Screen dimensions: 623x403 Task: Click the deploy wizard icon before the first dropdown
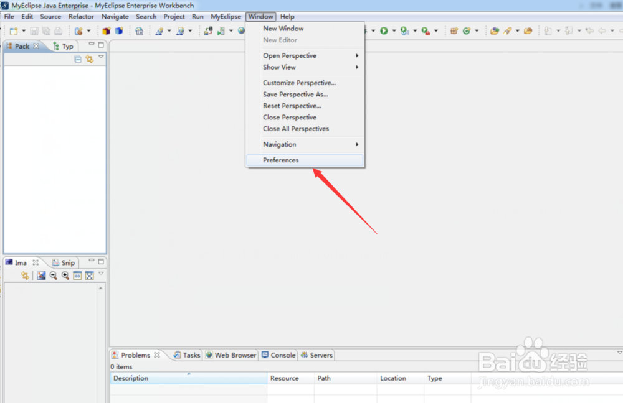[159, 31]
